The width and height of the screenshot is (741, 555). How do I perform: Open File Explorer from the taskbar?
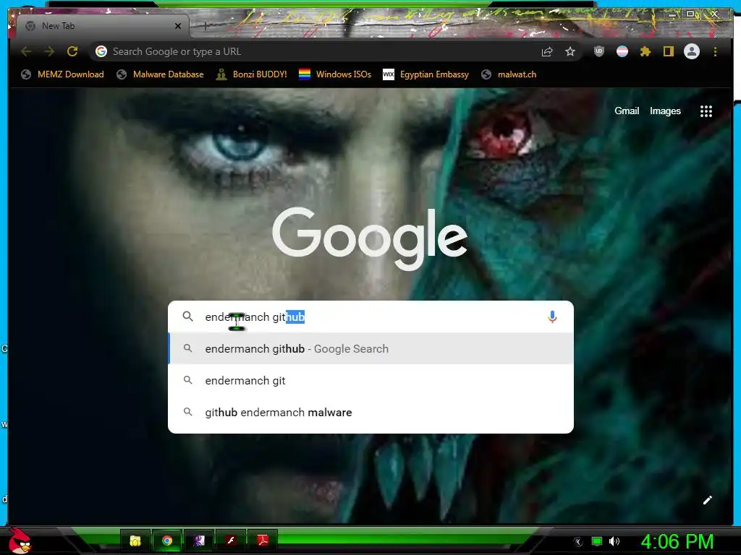135,541
